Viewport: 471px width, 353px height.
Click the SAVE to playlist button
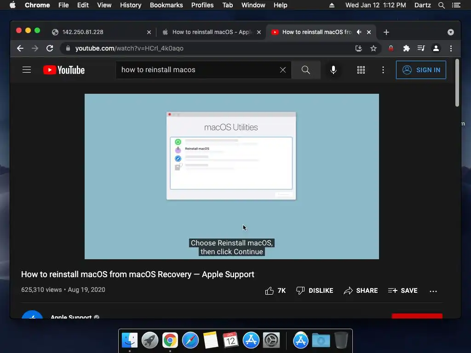click(402, 290)
